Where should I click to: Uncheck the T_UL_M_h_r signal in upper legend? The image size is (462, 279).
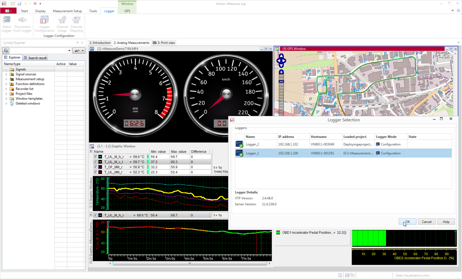coord(95,157)
